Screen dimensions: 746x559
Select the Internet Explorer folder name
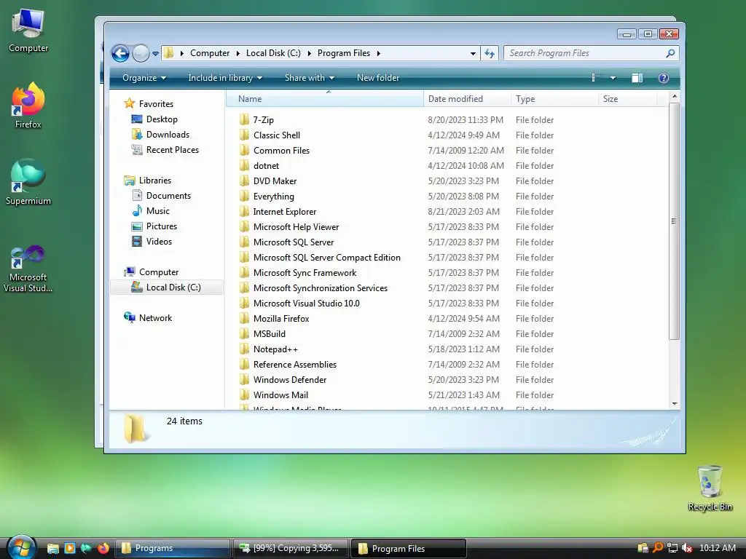[285, 212]
